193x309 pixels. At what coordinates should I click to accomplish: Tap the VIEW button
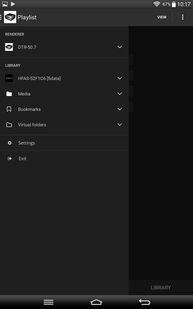pos(162,17)
